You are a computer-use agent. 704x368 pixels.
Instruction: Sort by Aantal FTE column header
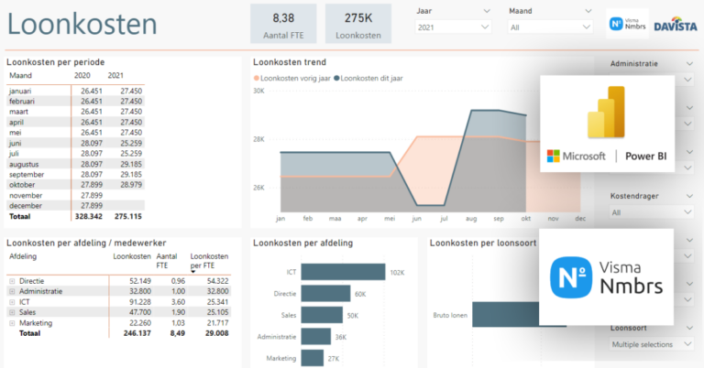[167, 261]
